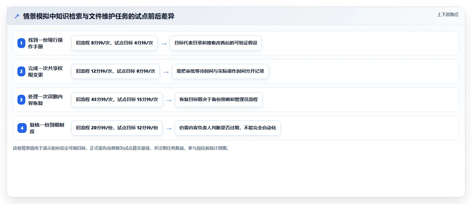Click the box 旧流程 20分钟/份，试点目标 12分钟/份
472x204 pixels.
117,128
